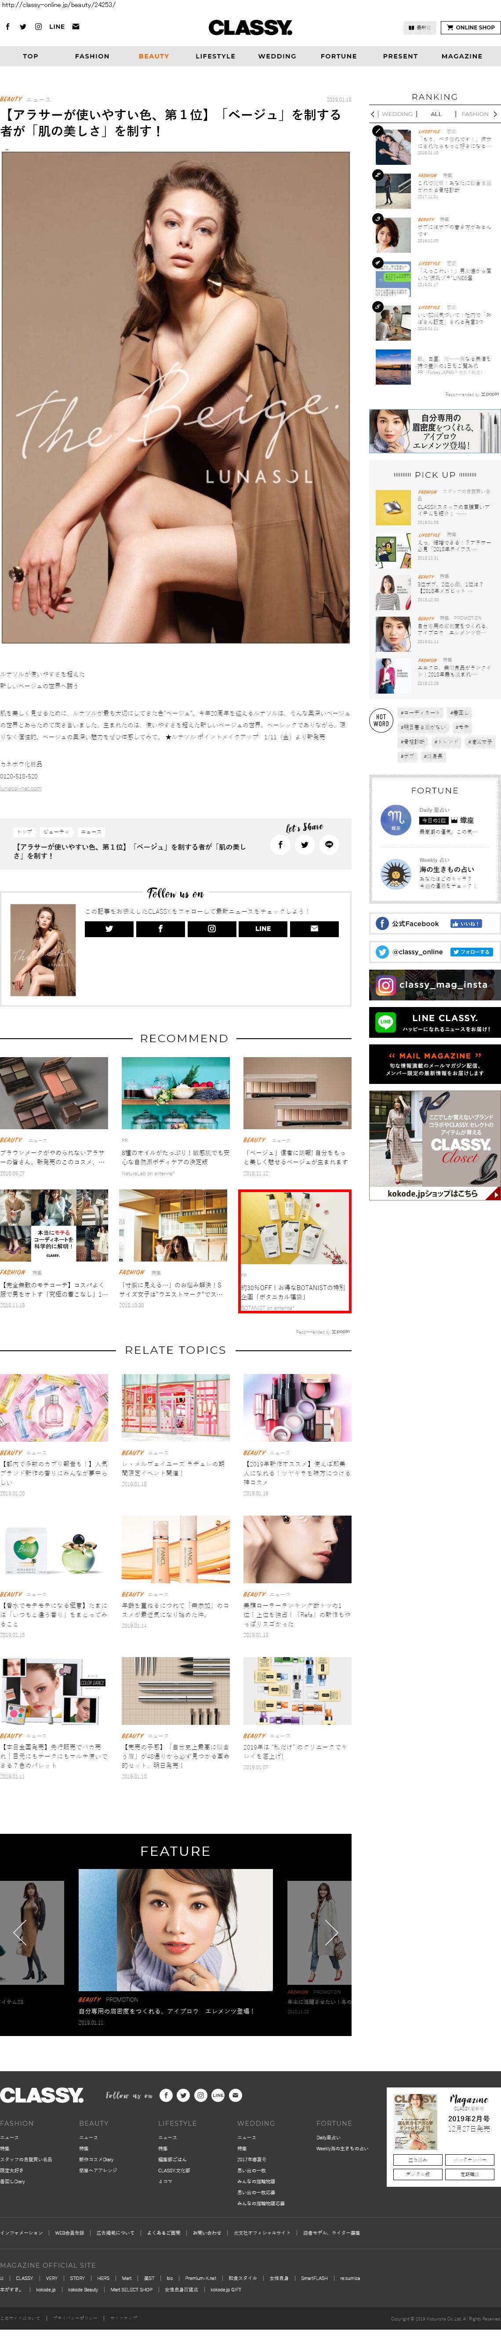The width and height of the screenshot is (501, 2338).
Task: Click the LINE button under Follow us on
Action: (x=263, y=929)
